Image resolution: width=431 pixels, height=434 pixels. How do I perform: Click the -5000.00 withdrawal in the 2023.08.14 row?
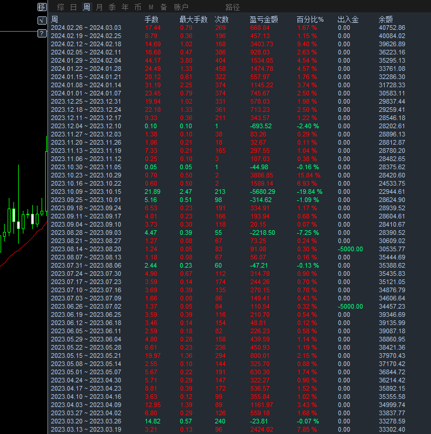(350, 249)
